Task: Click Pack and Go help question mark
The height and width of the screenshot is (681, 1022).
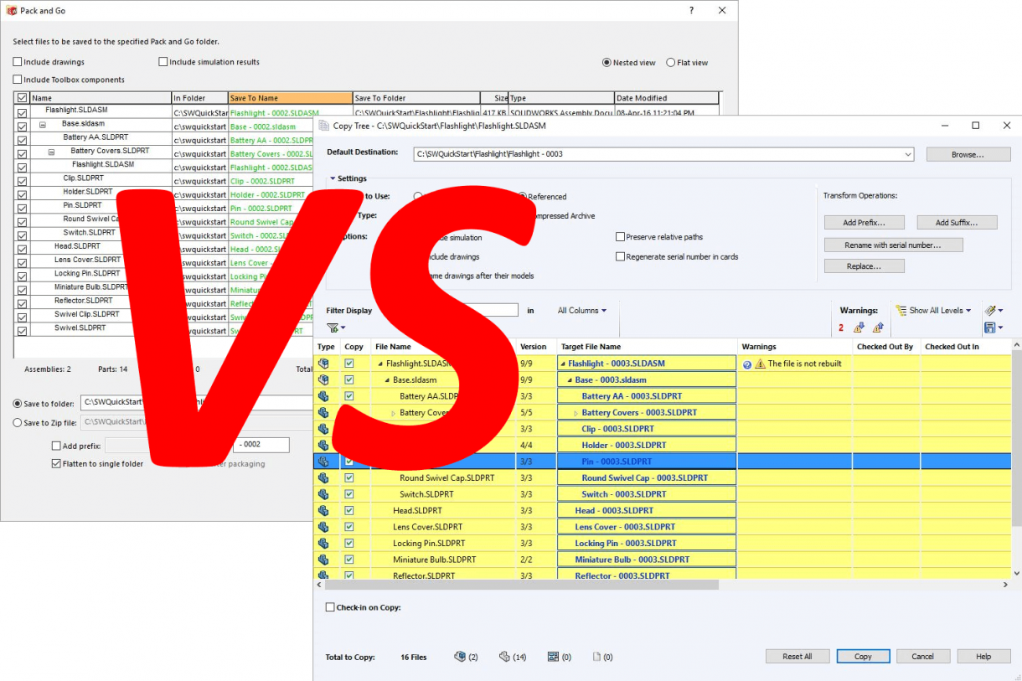Action: pos(691,10)
